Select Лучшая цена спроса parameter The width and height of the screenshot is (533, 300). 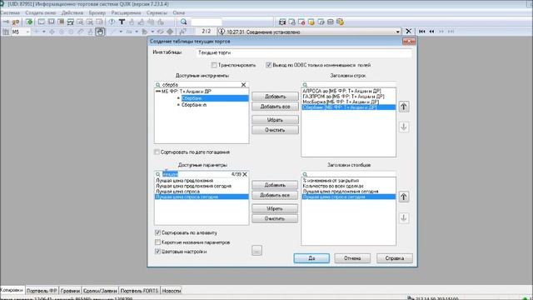177,192
